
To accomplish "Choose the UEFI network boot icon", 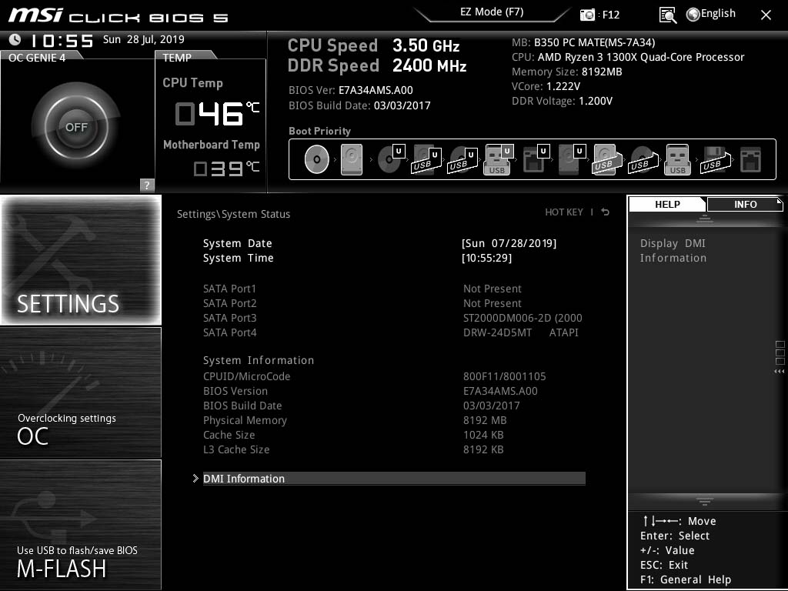I will (536, 159).
